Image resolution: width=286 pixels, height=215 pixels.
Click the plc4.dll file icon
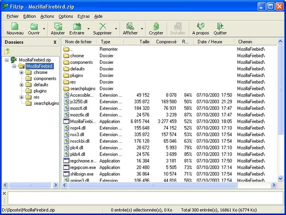click(x=66, y=147)
